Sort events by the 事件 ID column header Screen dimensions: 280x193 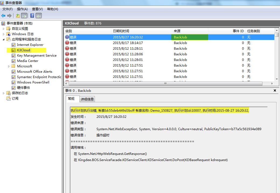tap(227, 31)
